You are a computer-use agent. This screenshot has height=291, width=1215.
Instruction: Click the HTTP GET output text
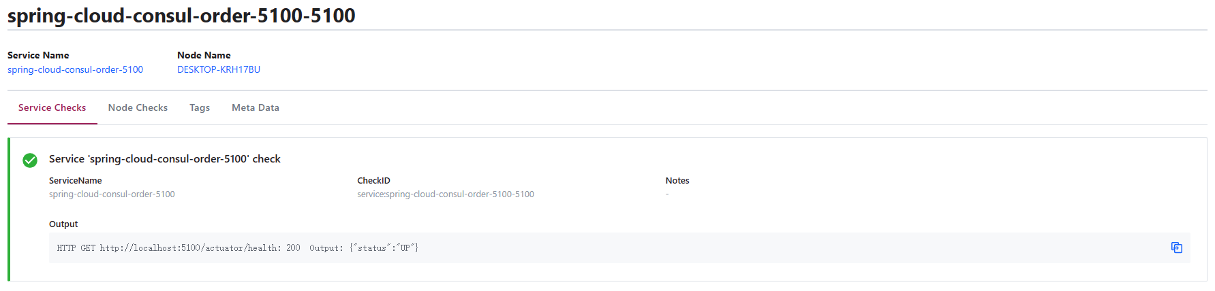click(238, 248)
